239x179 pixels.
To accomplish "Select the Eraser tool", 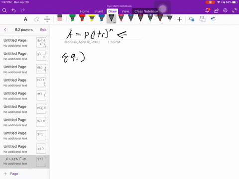I will [60, 18].
